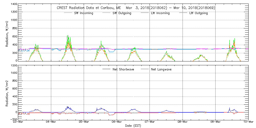
Task: Click the '10-Mar' date tick label
Action: 248,122
